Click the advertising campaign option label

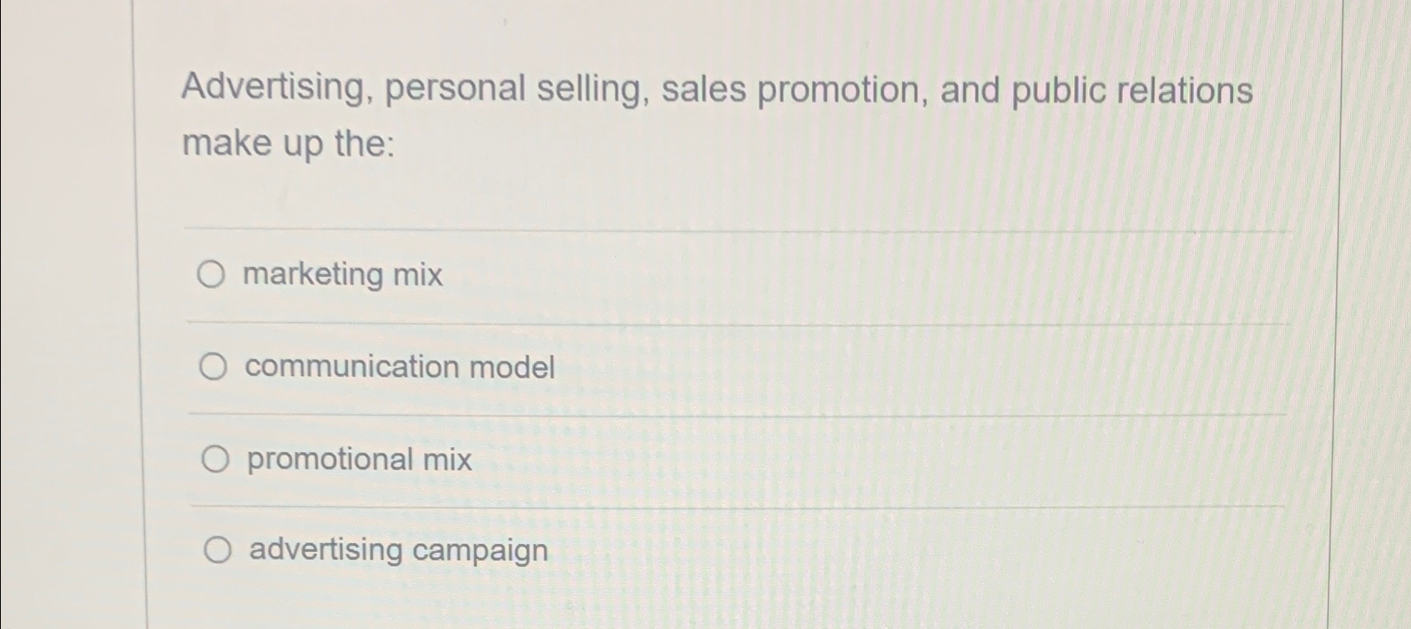click(x=396, y=551)
